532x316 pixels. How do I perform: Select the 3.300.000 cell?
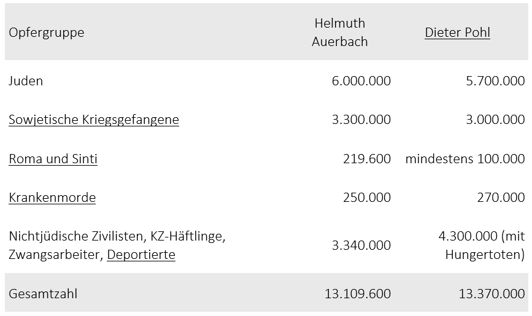pyautogui.click(x=361, y=120)
